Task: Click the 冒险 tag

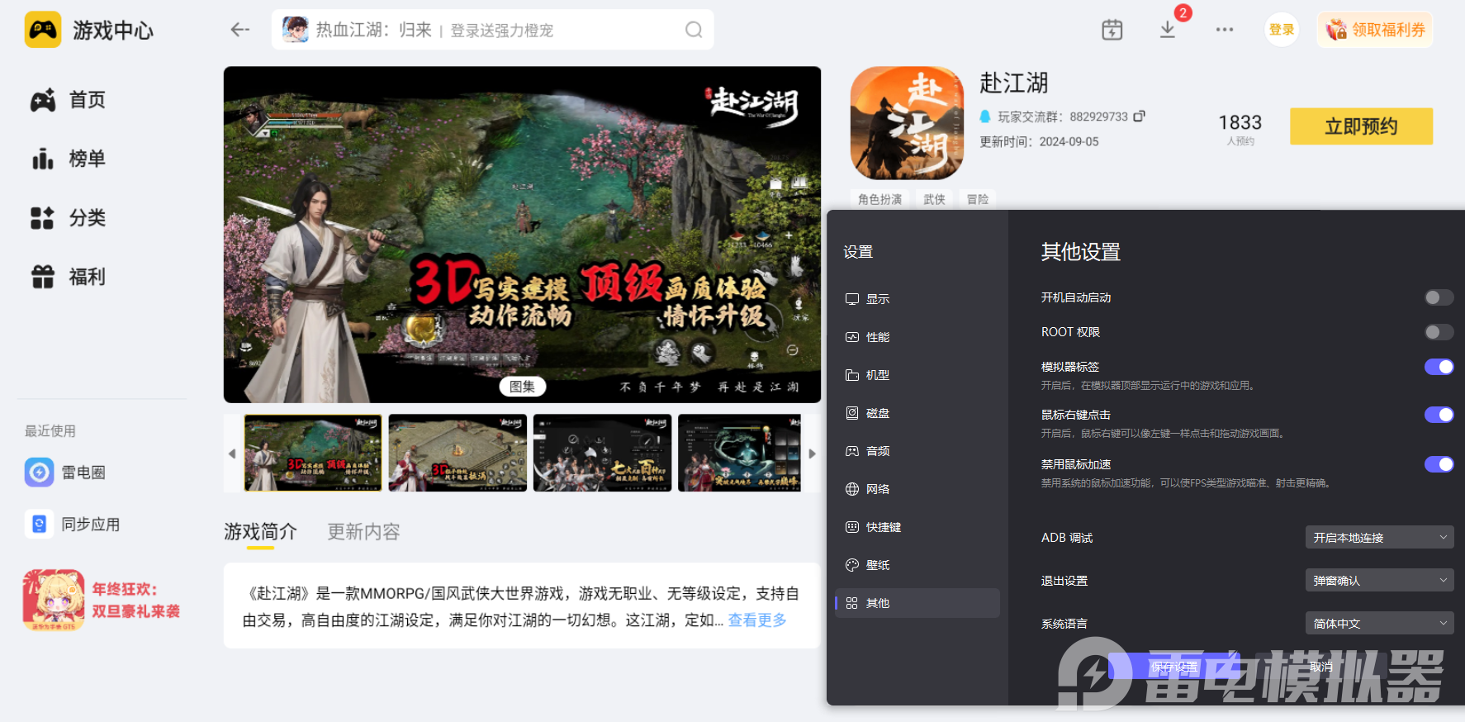Action: pyautogui.click(x=978, y=199)
